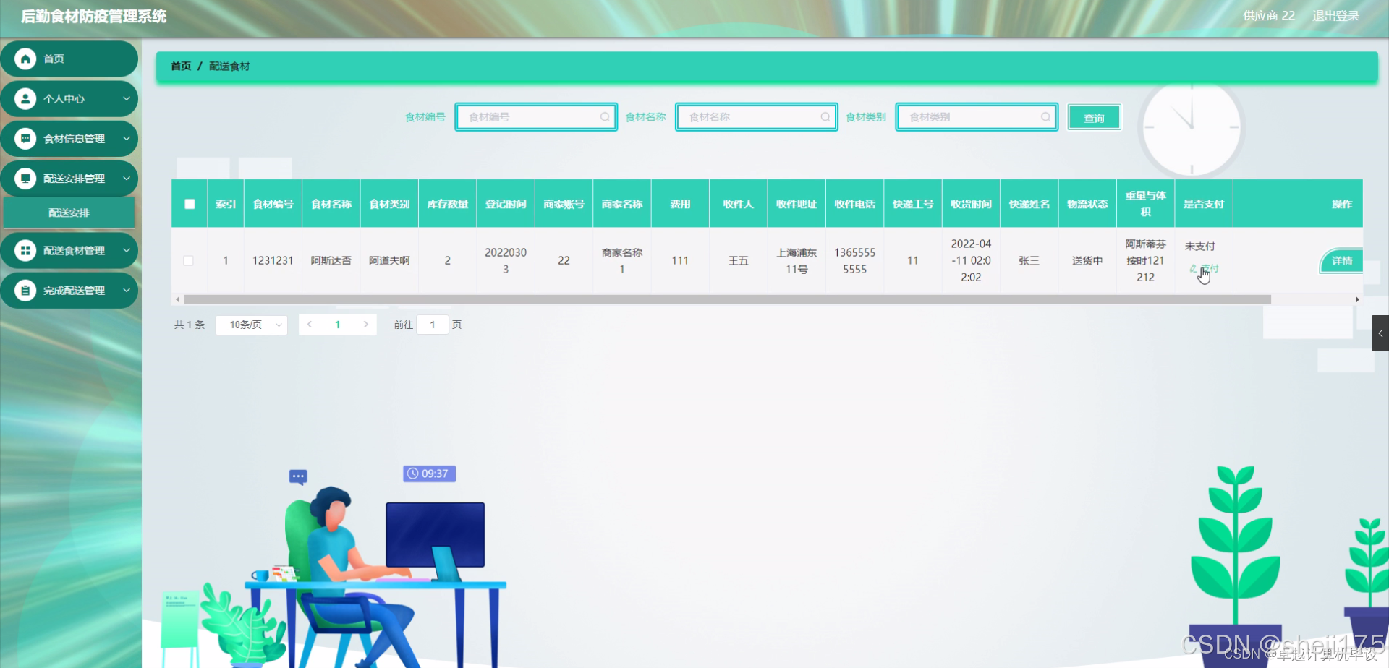Select the 配送安排 submenu item
This screenshot has width=1389, height=668.
(x=69, y=213)
